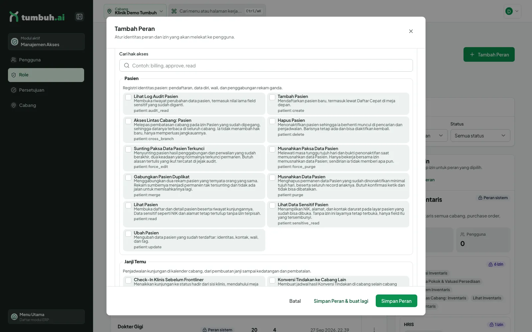Check the Lihat Log Audit Pasien permission
This screenshot has width=532, height=332.
[x=128, y=97]
